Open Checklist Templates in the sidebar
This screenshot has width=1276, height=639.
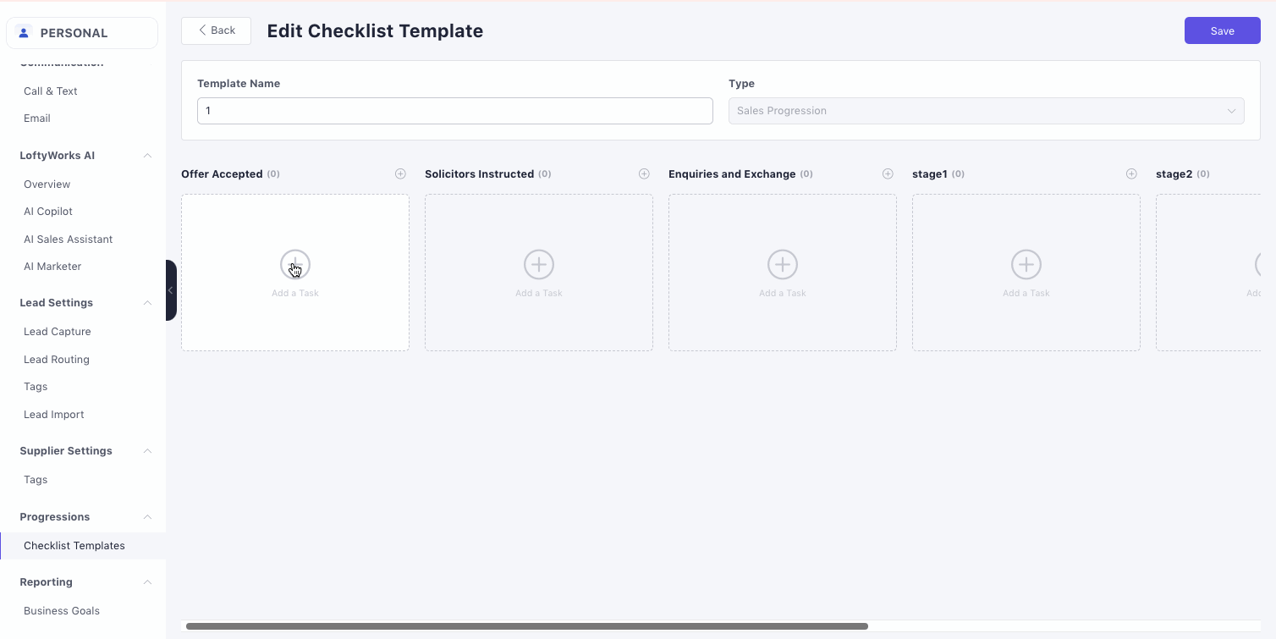click(x=74, y=546)
